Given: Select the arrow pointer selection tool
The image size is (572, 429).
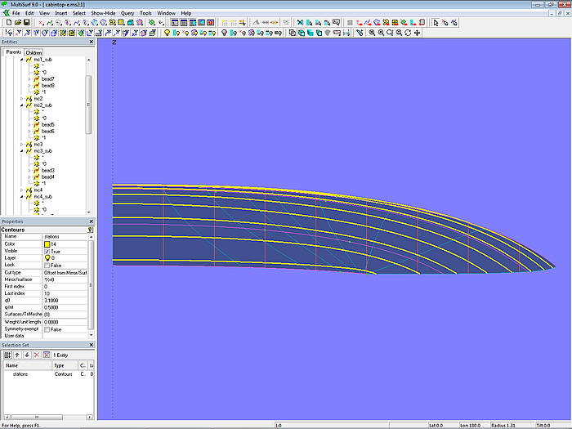Looking at the screenshot, I should tap(436, 23).
